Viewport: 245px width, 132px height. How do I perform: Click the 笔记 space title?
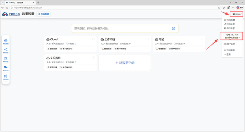pyautogui.click(x=162, y=39)
